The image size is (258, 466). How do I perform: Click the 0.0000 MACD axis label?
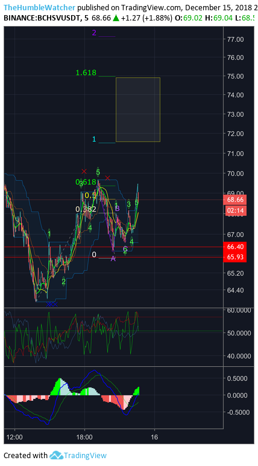237,395
